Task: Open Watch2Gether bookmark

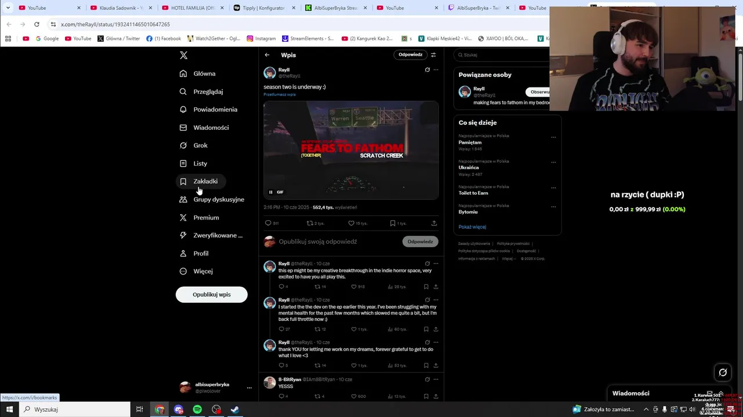Action: pyautogui.click(x=214, y=39)
